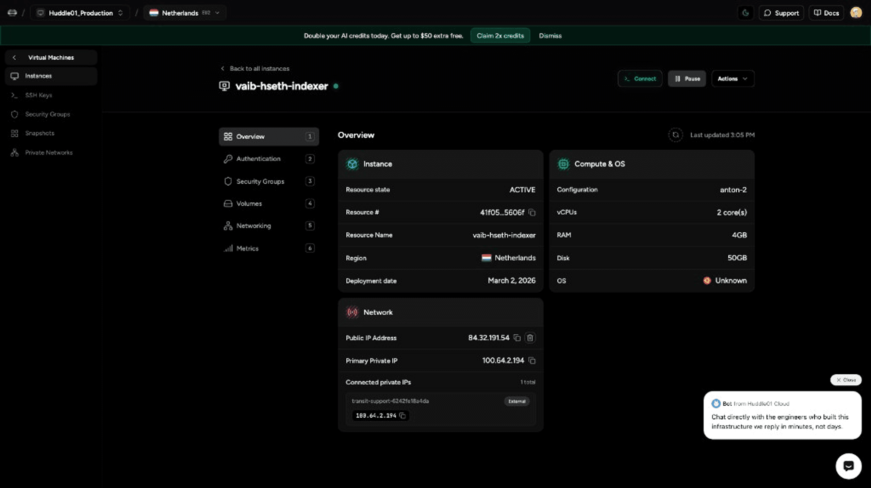
Task: Click the Netherlands flag in Region row
Action: 486,258
